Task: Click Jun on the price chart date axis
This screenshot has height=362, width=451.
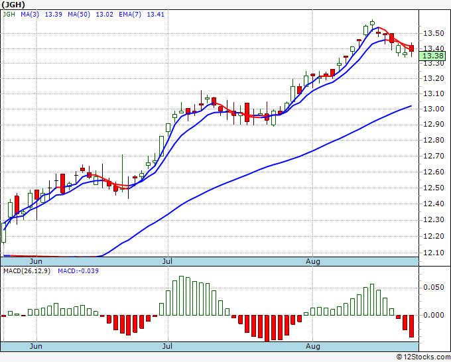Action: (x=36, y=261)
